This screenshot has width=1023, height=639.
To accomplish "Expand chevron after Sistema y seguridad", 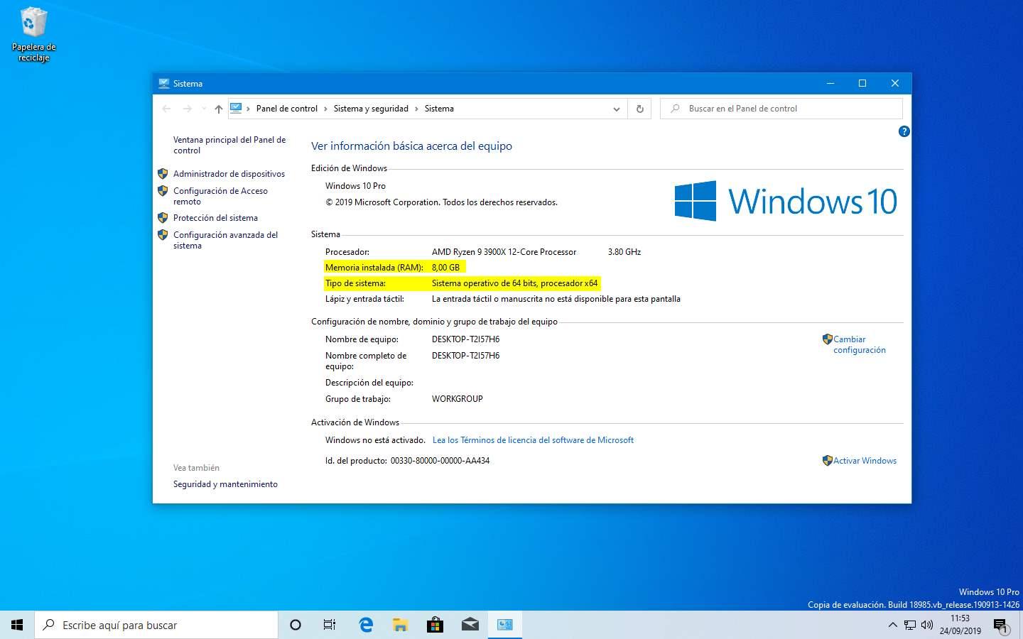I will click(417, 109).
